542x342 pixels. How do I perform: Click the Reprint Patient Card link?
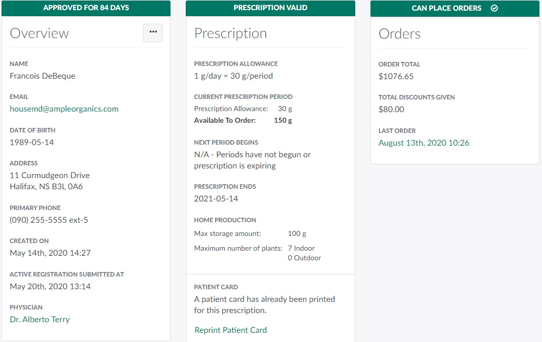(x=230, y=330)
